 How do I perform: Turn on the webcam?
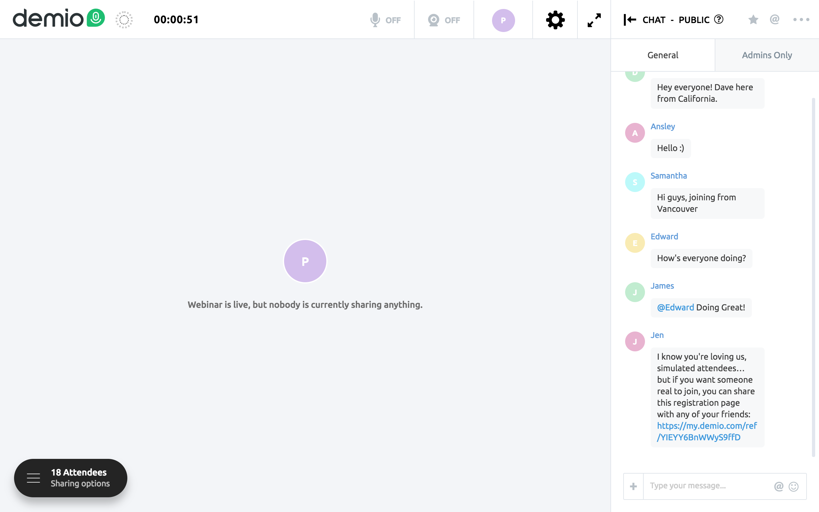click(444, 20)
